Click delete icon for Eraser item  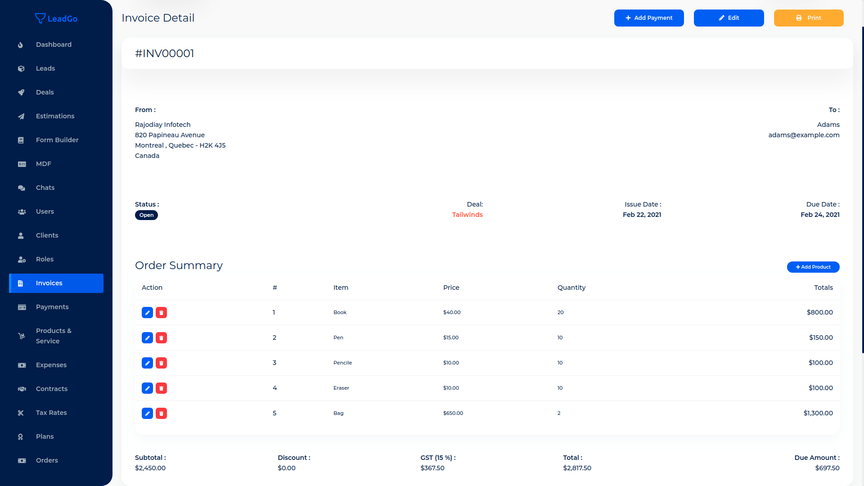162,387
